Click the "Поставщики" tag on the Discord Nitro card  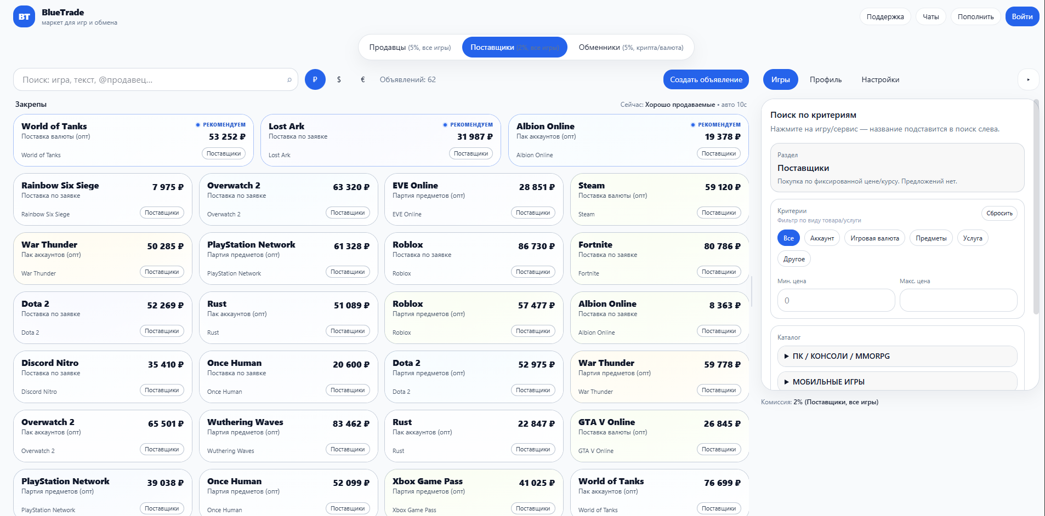[162, 390]
